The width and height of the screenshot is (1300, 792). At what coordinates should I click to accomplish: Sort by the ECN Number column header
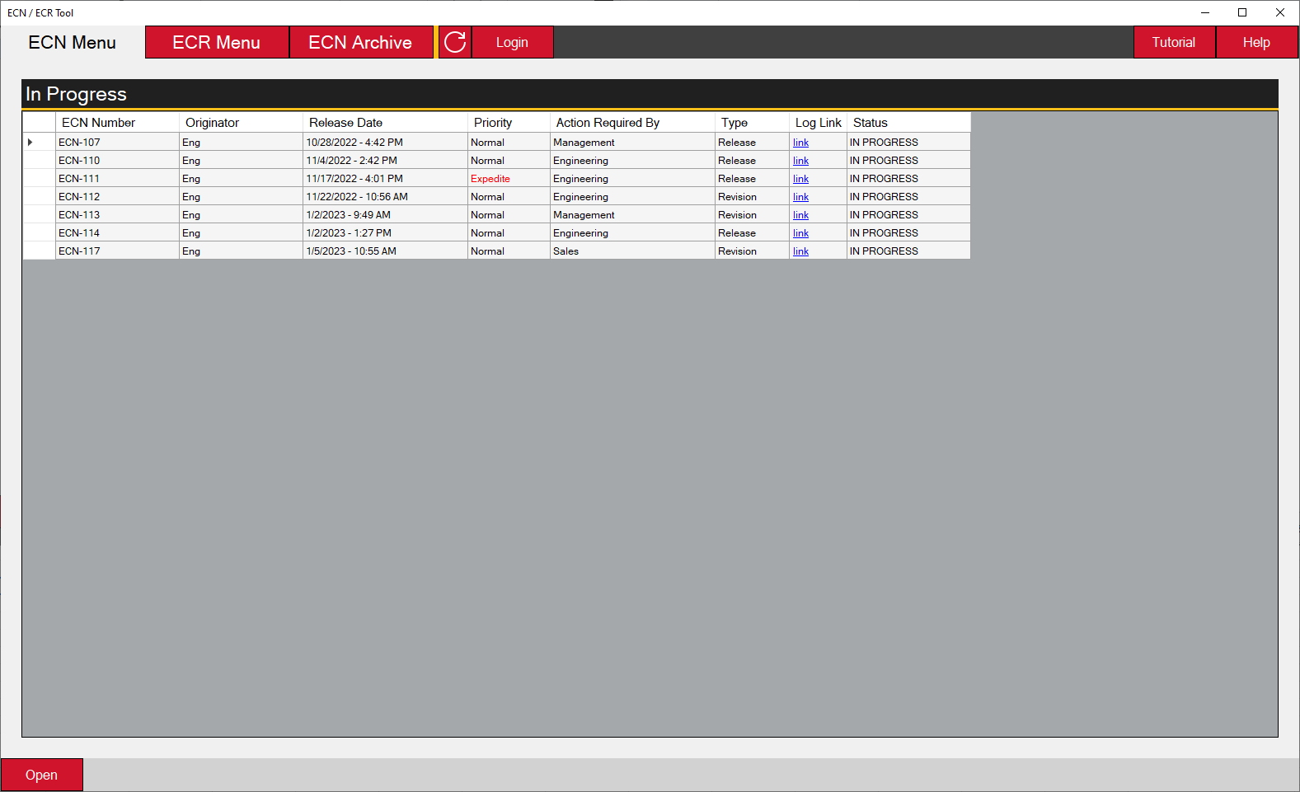pos(116,123)
